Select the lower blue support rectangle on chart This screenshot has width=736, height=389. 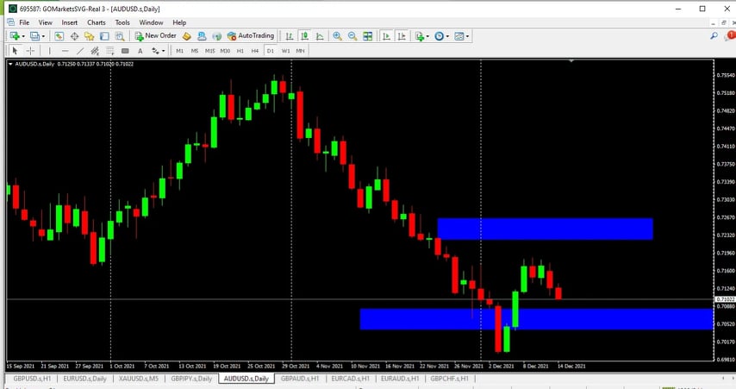(537, 319)
